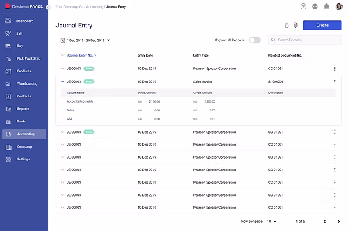
Task: Click the search magnifier icon
Action: (273, 40)
